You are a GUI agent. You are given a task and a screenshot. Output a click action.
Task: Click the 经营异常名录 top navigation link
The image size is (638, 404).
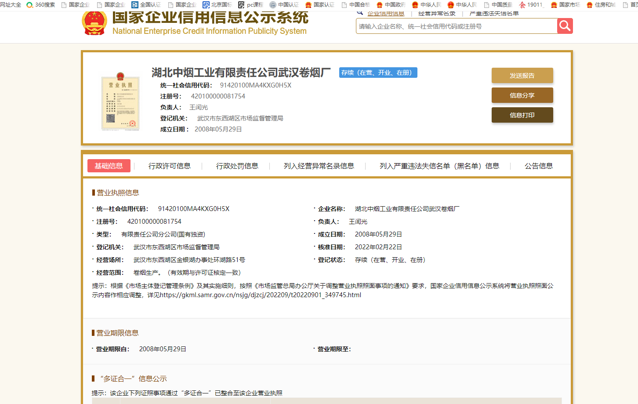pos(437,14)
